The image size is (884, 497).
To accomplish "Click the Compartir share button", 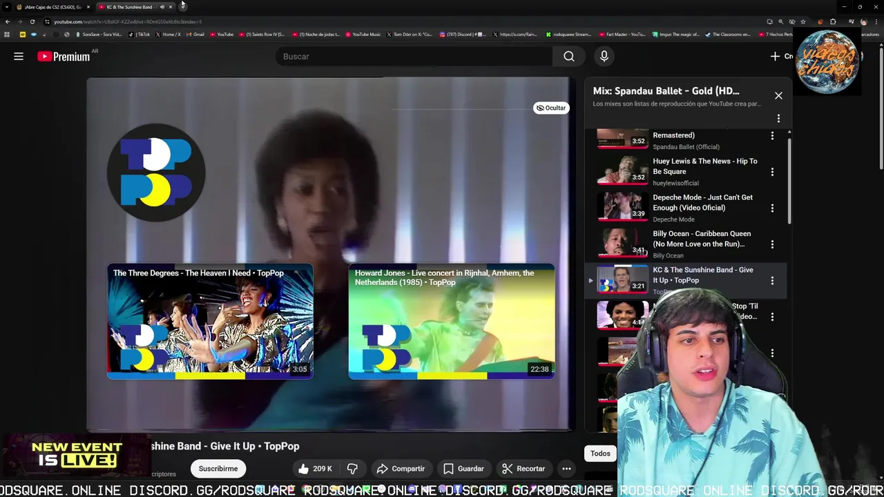I will coord(401,469).
